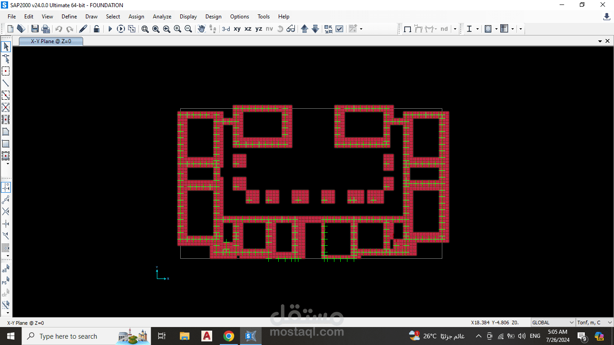The image size is (614, 345).
Task: Click the Redo arrow icon
Action: pos(70,29)
